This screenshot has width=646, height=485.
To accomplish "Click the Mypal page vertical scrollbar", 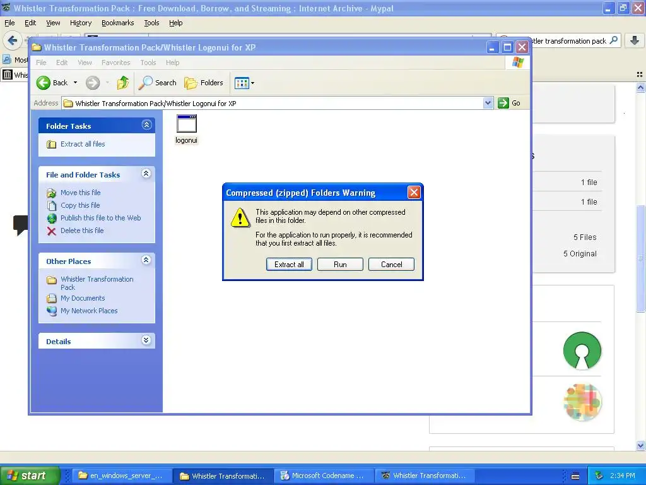I will click(640, 258).
